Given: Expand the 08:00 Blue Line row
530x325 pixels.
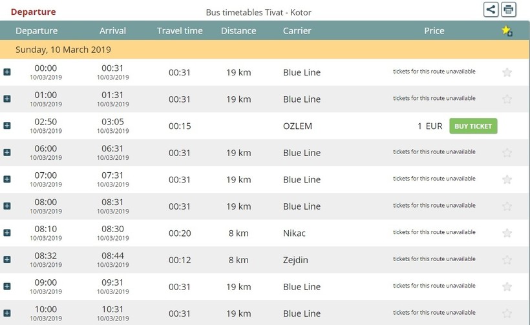Looking at the screenshot, I should click(x=6, y=206).
